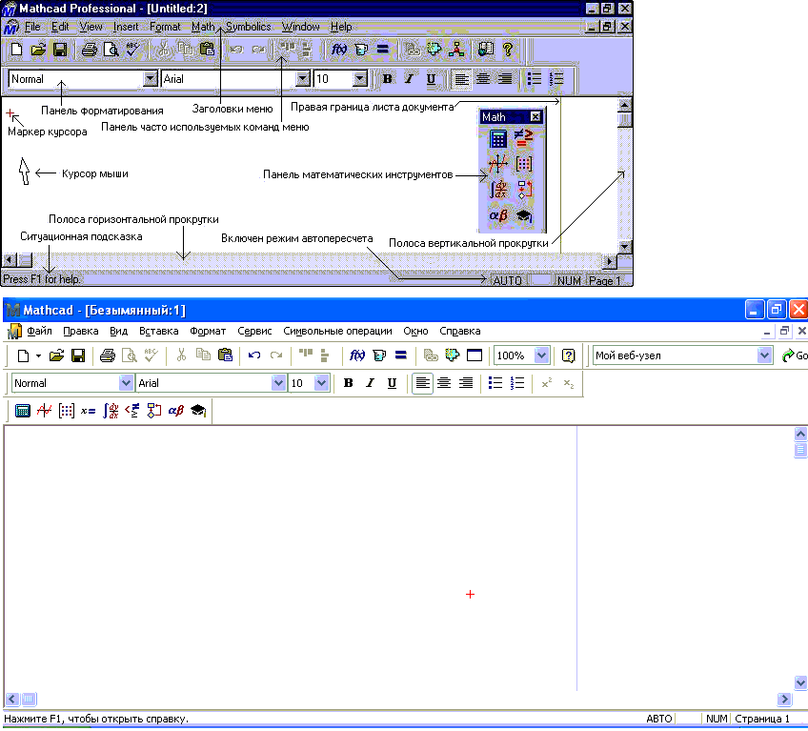Viewport: 808px width, 731px height.
Task: Click Insert Function f(x) in Mathcad Professional toolbar
Action: pos(338,50)
